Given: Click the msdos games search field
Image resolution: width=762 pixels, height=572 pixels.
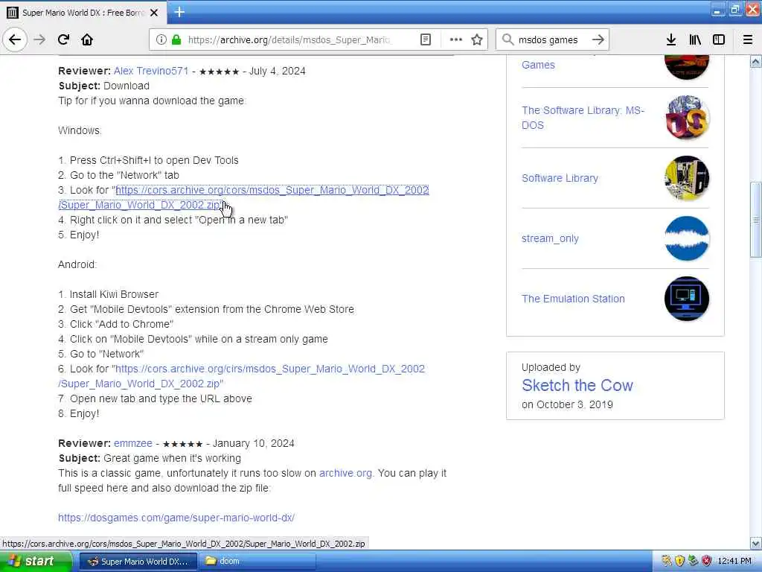Looking at the screenshot, I should point(548,40).
